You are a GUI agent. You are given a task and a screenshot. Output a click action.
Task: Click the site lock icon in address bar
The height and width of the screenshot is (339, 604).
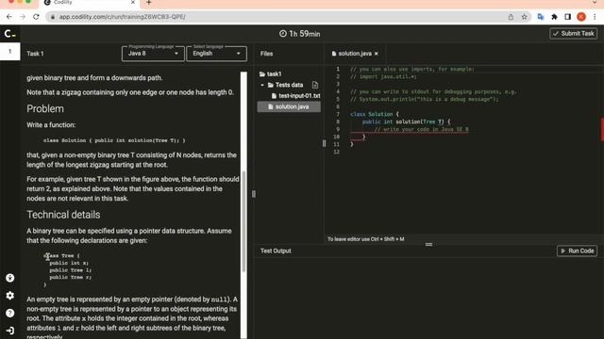click(53, 17)
